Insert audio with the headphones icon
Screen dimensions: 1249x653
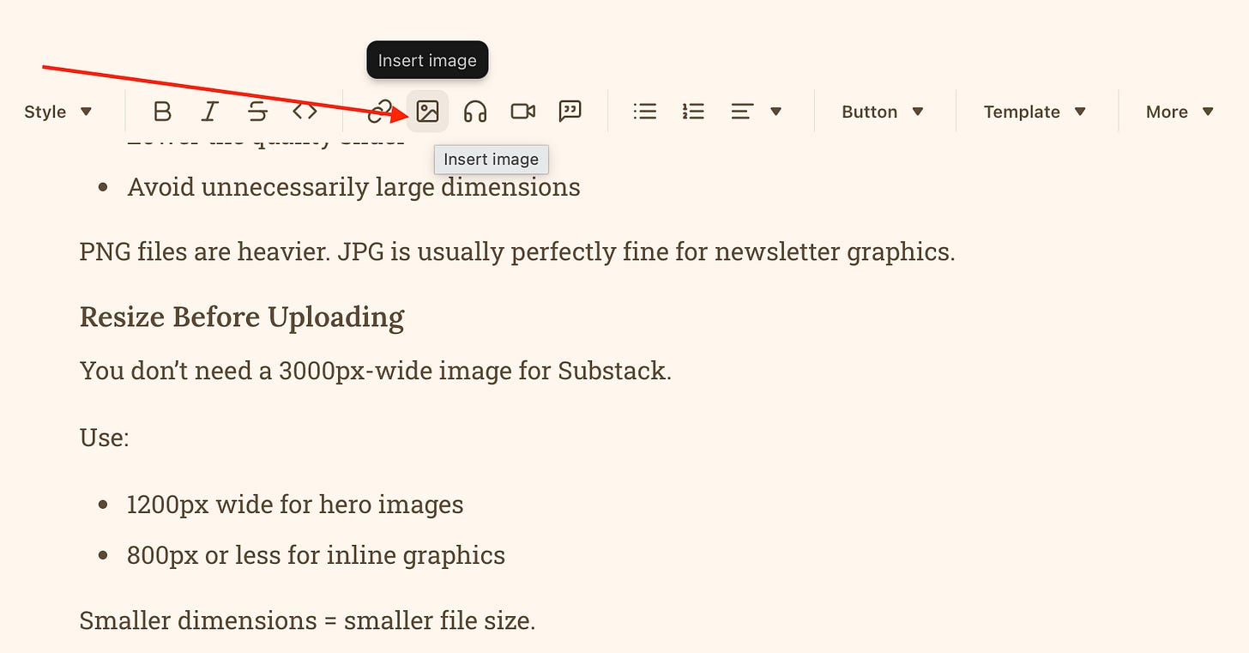pyautogui.click(x=474, y=112)
